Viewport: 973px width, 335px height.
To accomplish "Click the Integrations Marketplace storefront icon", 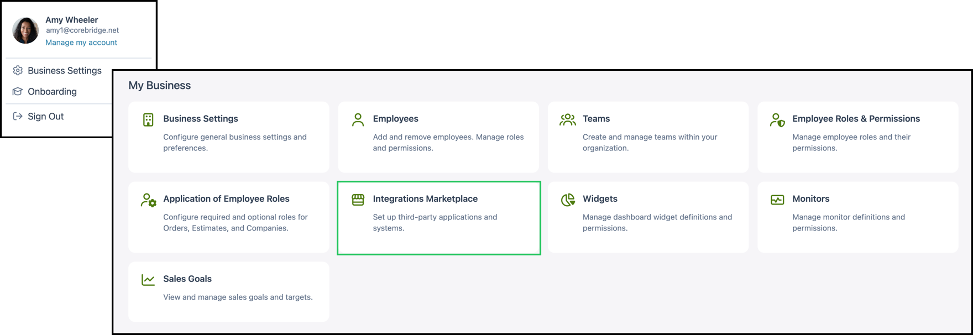I will click(358, 200).
